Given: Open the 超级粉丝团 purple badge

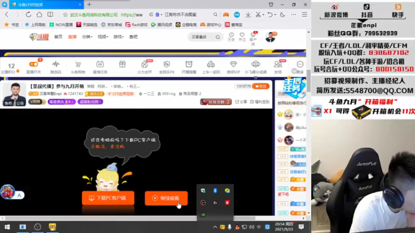Looking at the screenshot, I should (x=90, y=101).
